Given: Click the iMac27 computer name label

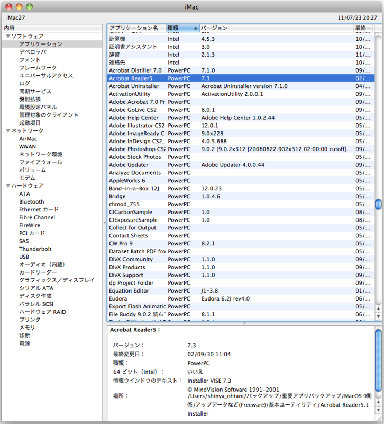Looking at the screenshot, I should coord(16,18).
